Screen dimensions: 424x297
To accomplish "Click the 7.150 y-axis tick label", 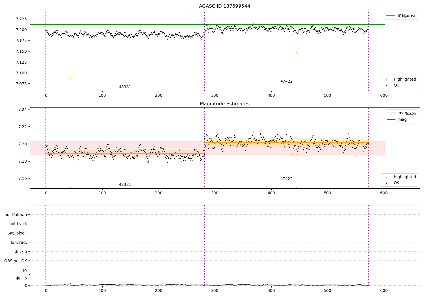I will 21,51.
